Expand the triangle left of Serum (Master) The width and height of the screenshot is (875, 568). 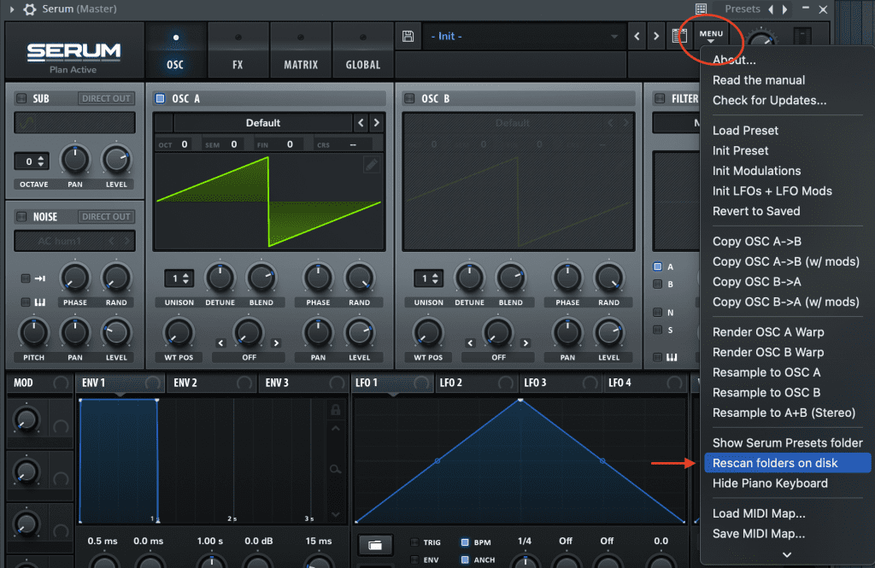click(12, 9)
